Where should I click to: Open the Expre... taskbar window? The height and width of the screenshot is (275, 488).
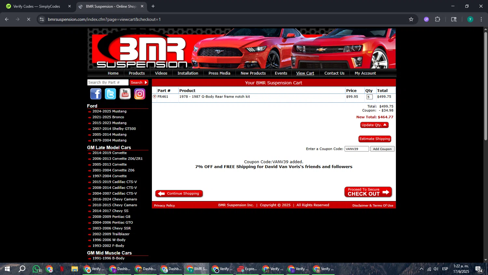click(x=247, y=269)
